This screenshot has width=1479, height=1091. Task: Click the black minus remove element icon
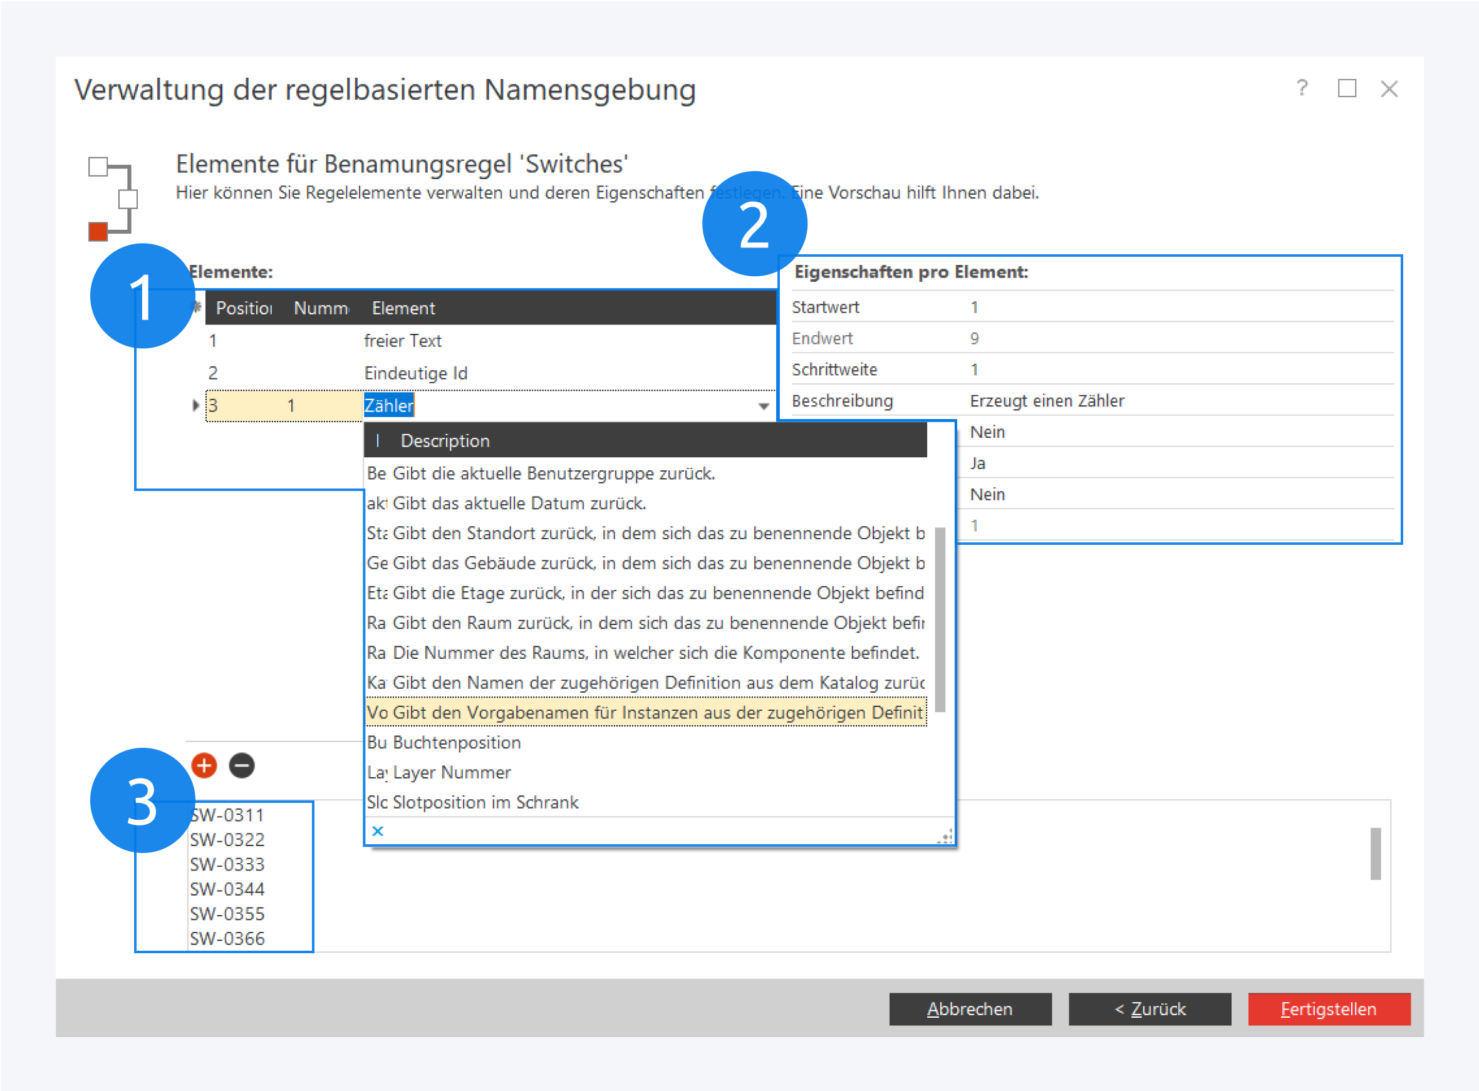pyautogui.click(x=242, y=765)
